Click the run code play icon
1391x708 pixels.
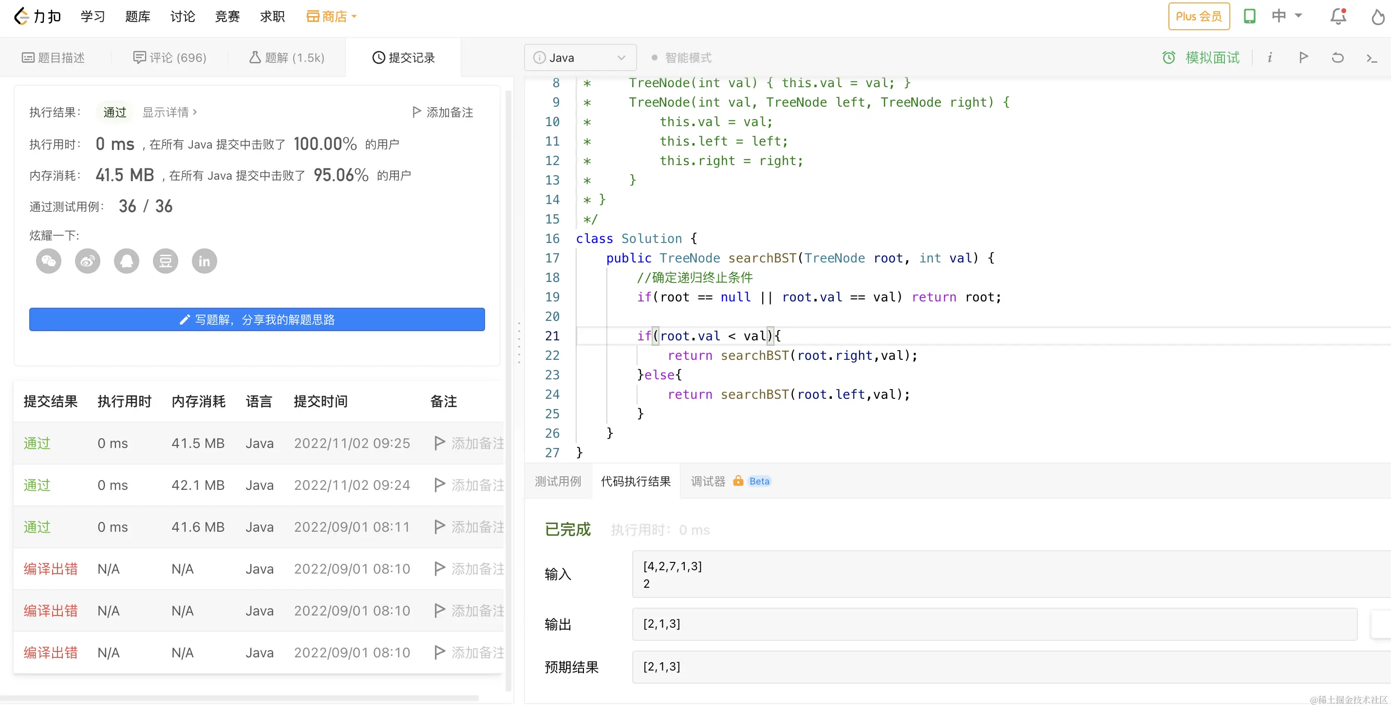coord(1303,57)
